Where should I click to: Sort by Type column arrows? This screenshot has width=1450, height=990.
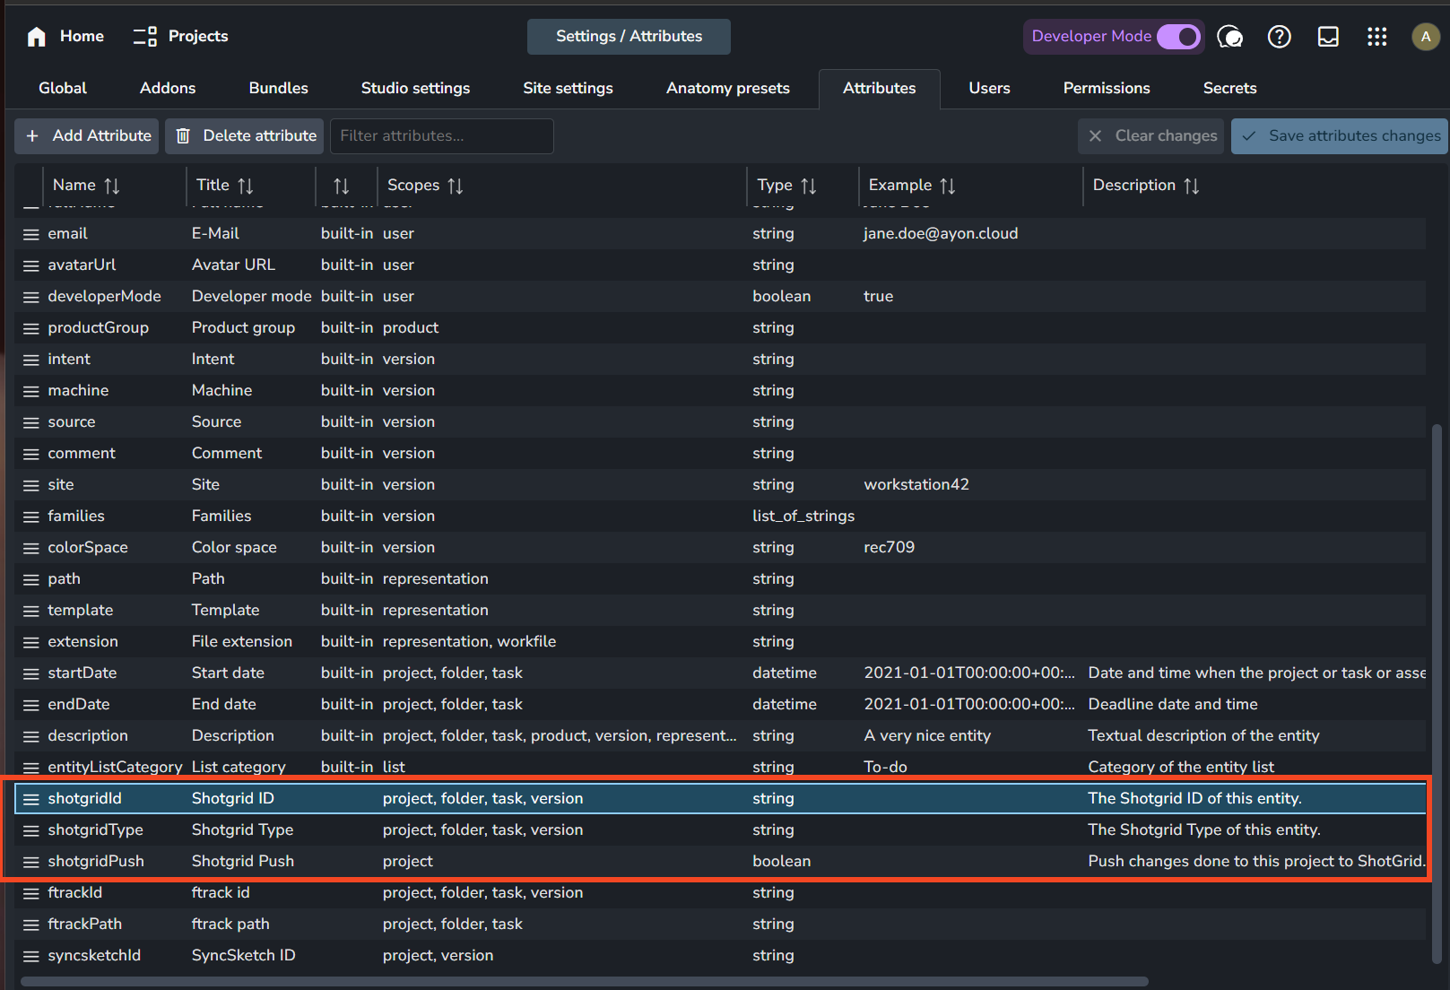point(809,186)
